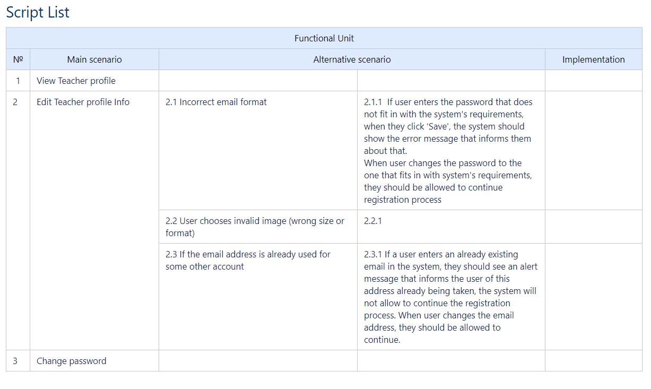Click the Alternative scenario column header
This screenshot has width=651, height=389.
pos(352,59)
